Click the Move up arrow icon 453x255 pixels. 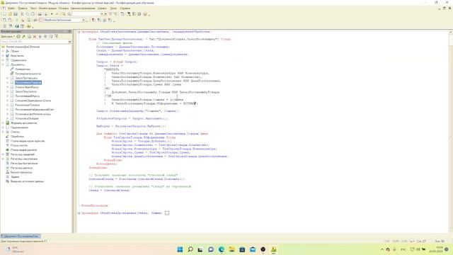pyautogui.click(x=40, y=37)
